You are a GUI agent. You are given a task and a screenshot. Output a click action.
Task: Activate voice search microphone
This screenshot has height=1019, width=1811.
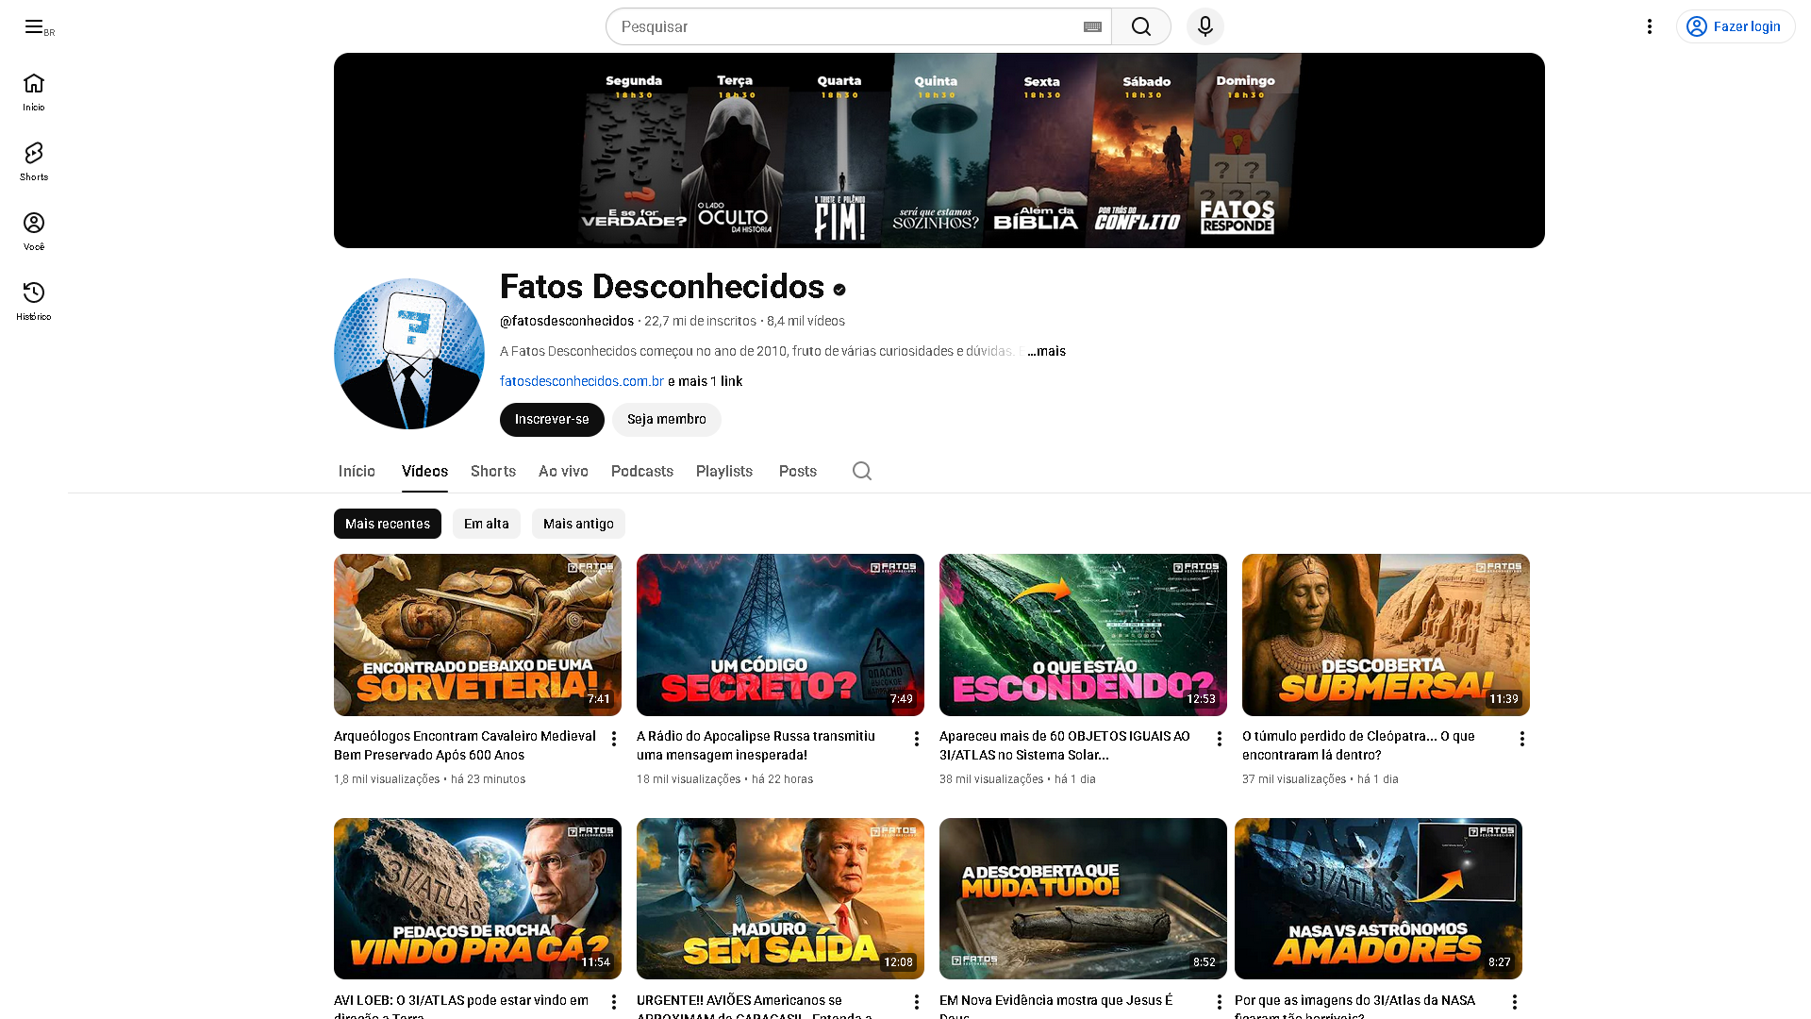pyautogui.click(x=1205, y=26)
